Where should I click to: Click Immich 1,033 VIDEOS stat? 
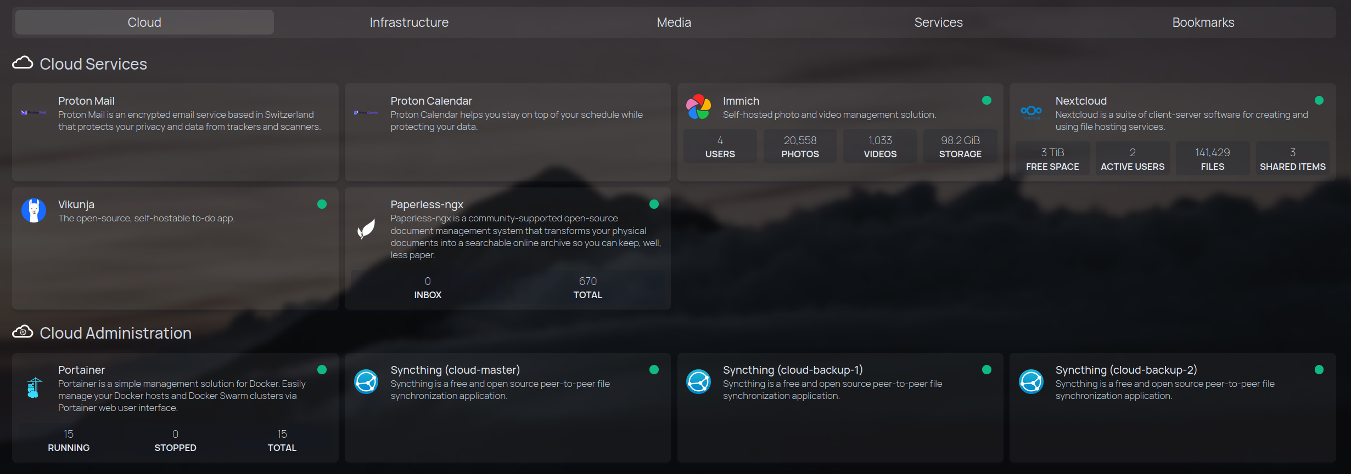pyautogui.click(x=880, y=146)
